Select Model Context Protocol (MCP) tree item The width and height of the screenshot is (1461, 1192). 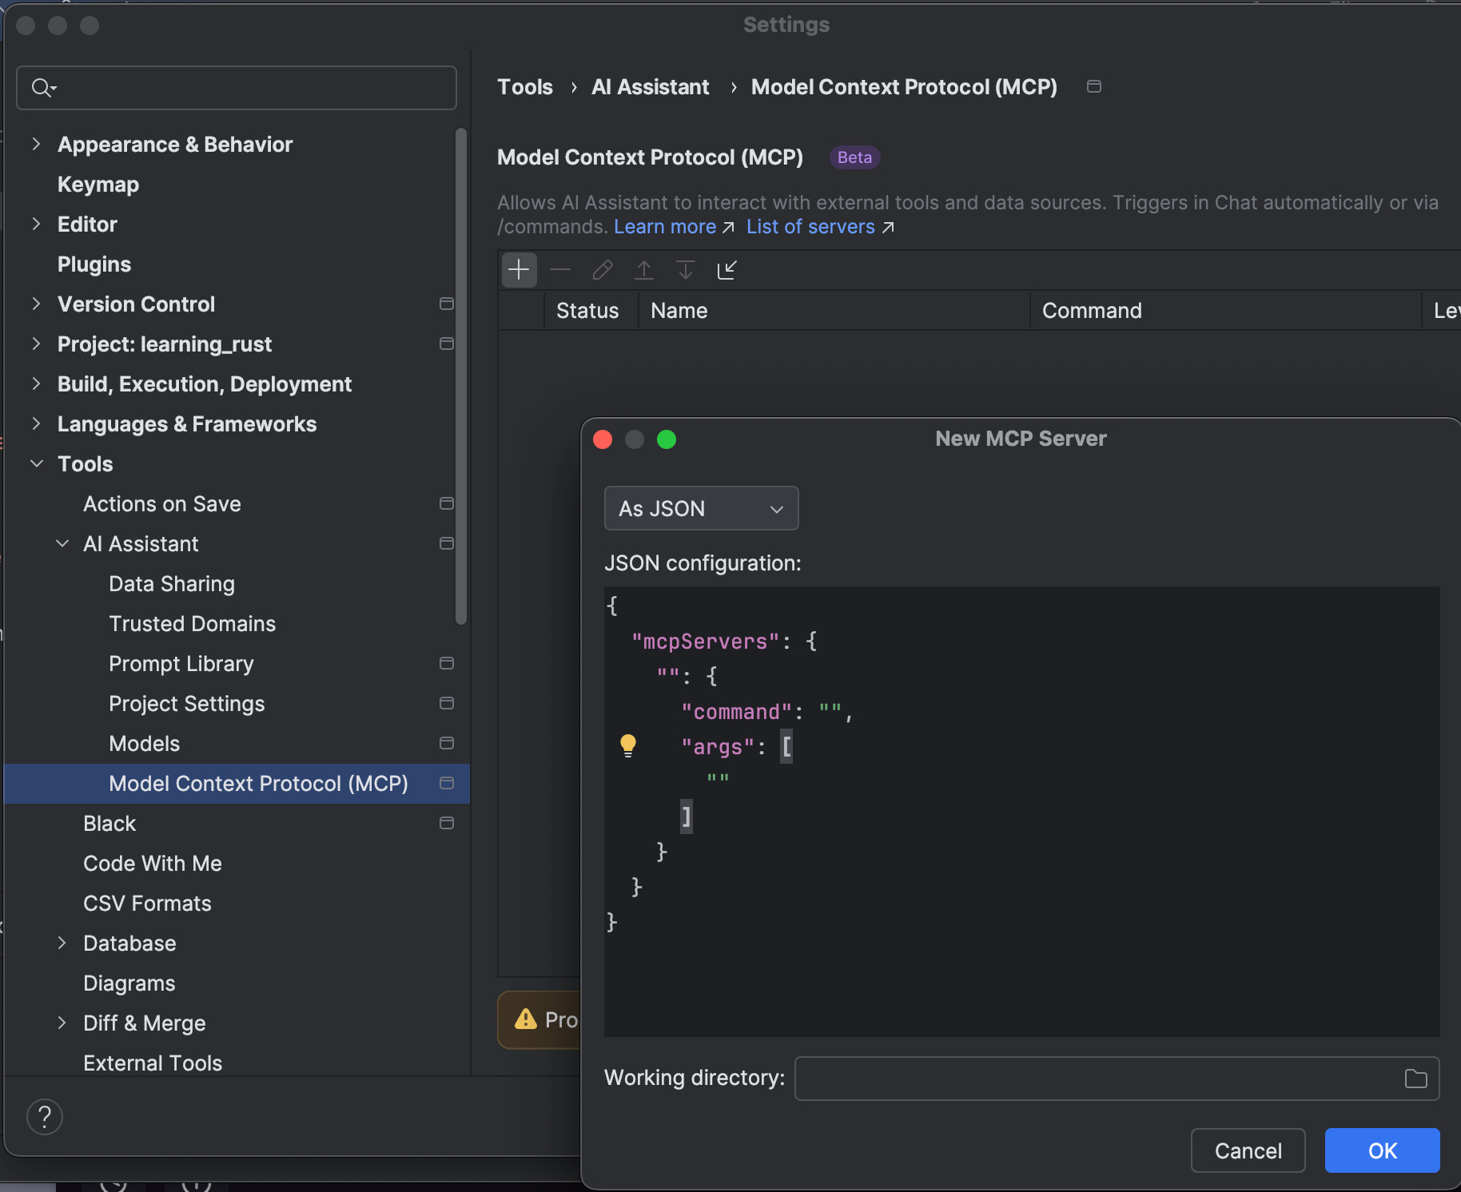coord(237,784)
